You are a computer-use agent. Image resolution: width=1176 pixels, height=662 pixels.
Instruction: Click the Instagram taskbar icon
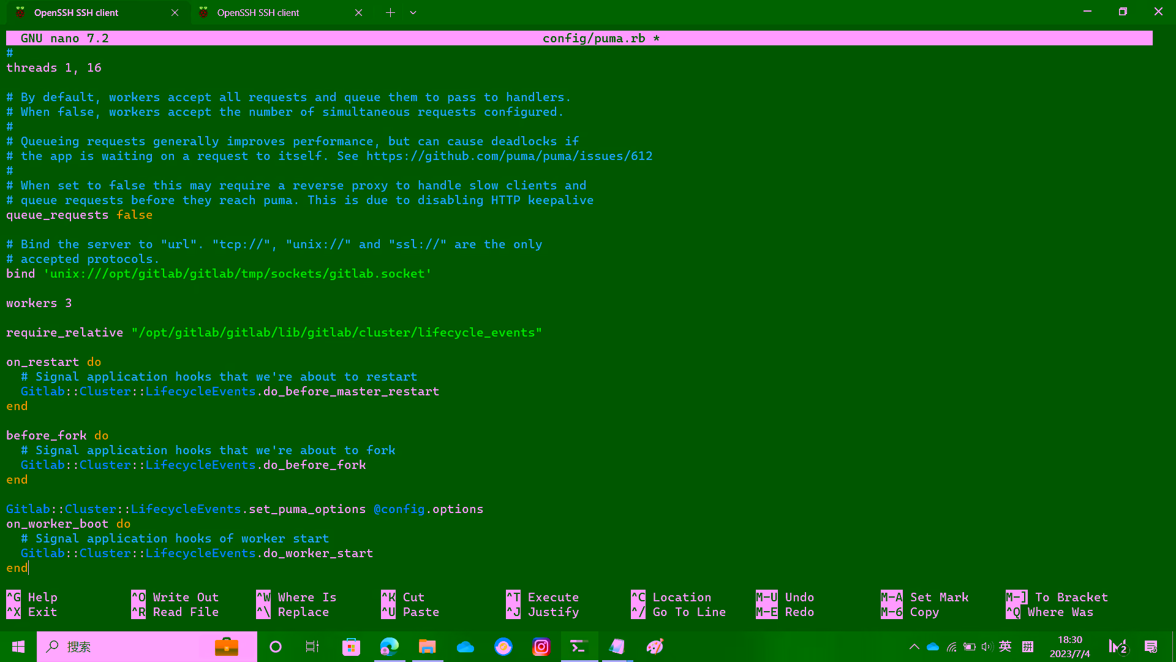[541, 647]
